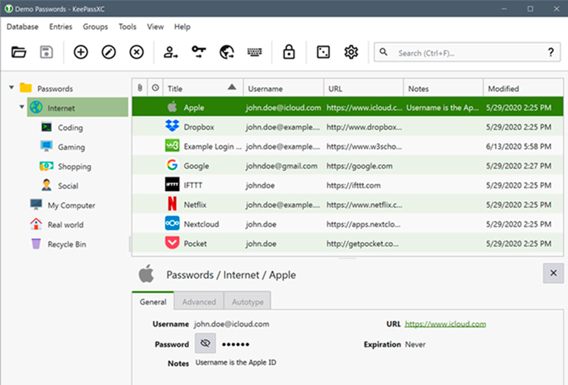
Task: Click the Google entry icon
Action: 172,166
